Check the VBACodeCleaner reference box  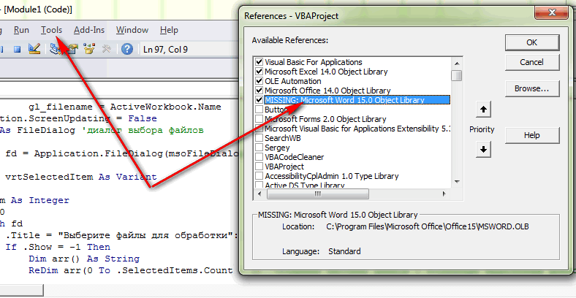point(259,157)
